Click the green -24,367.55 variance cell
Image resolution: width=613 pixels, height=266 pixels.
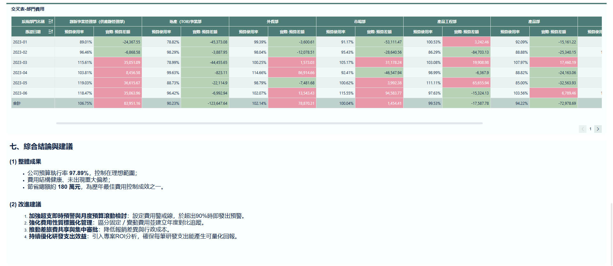tap(117, 42)
